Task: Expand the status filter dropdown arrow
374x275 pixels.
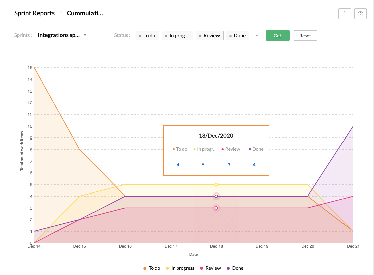Action: coord(256,35)
